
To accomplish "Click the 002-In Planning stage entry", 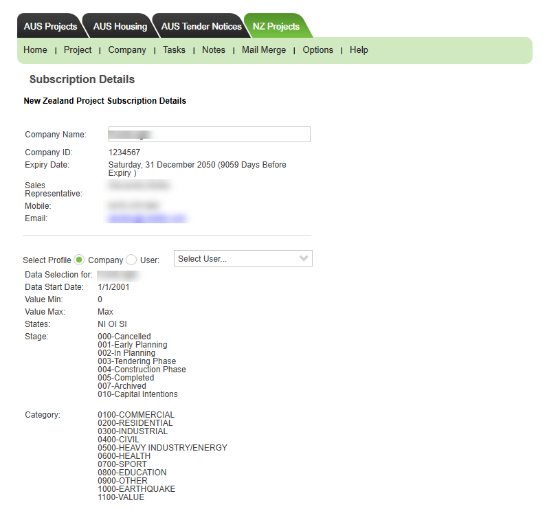I will click(126, 353).
